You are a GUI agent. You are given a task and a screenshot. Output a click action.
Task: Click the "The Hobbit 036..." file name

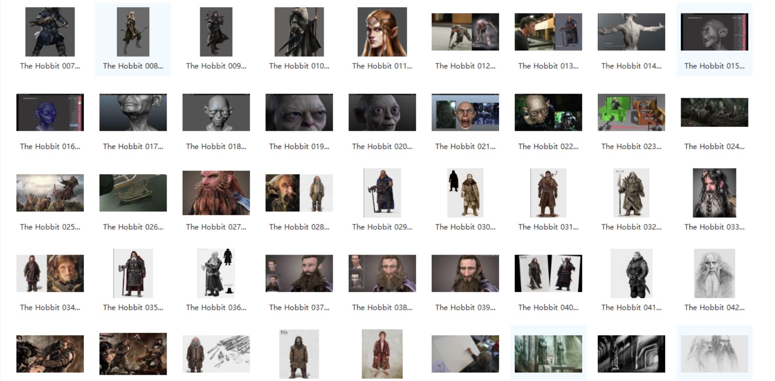tap(216, 307)
